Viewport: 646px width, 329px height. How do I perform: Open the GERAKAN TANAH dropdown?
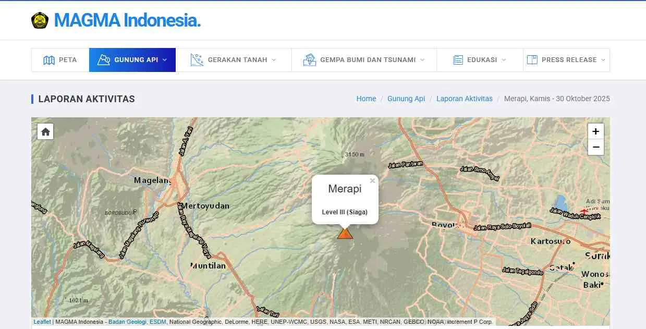pyautogui.click(x=275, y=59)
